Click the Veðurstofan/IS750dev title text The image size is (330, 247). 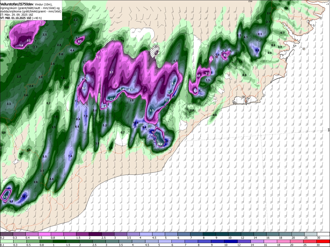point(17,4)
